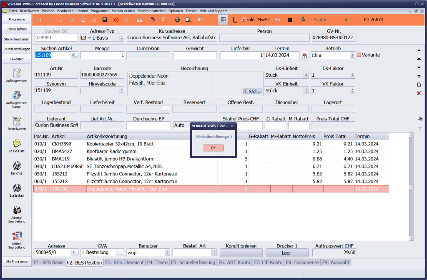Enable the Variante checkbox
The height and width of the screenshot is (280, 427).
(x=359, y=55)
